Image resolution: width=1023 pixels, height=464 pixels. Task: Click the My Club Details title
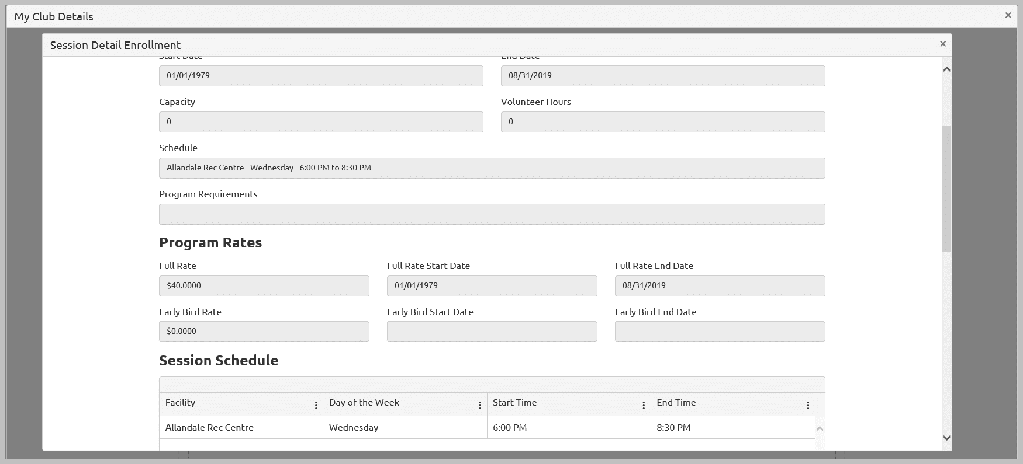point(54,16)
